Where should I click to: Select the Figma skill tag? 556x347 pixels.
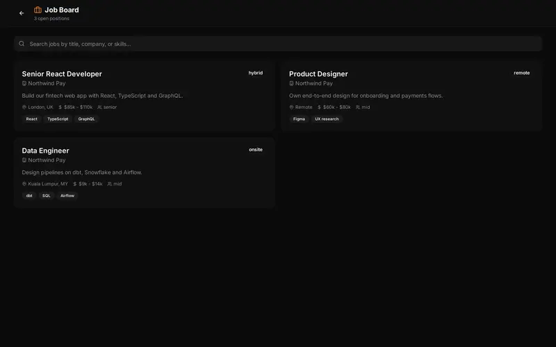(299, 119)
